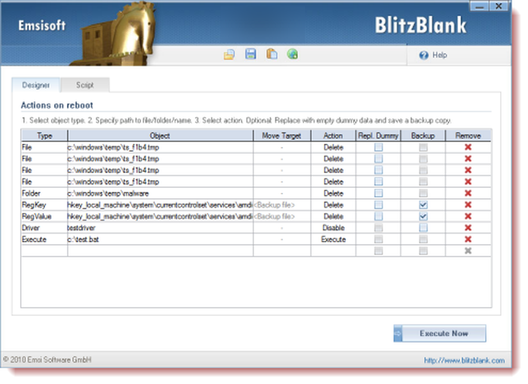The width and height of the screenshot is (528, 384).
Task: Click the Delete action in the RegValue row
Action: [x=333, y=216]
